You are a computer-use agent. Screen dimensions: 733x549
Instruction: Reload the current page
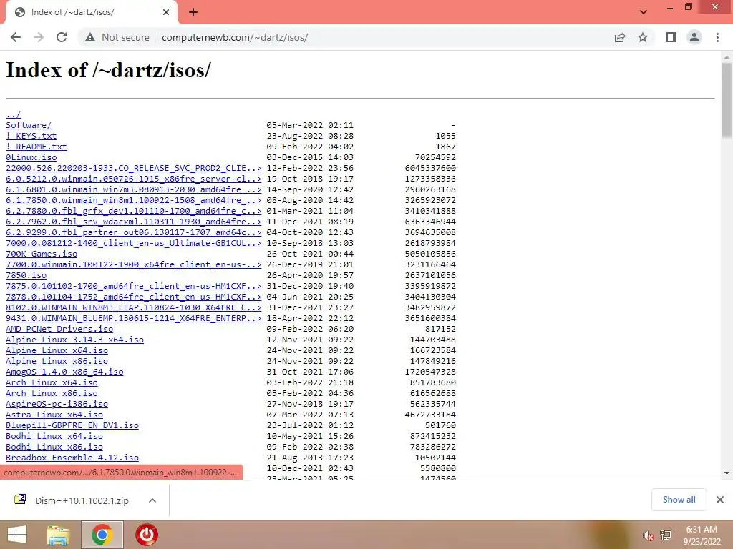click(x=62, y=37)
